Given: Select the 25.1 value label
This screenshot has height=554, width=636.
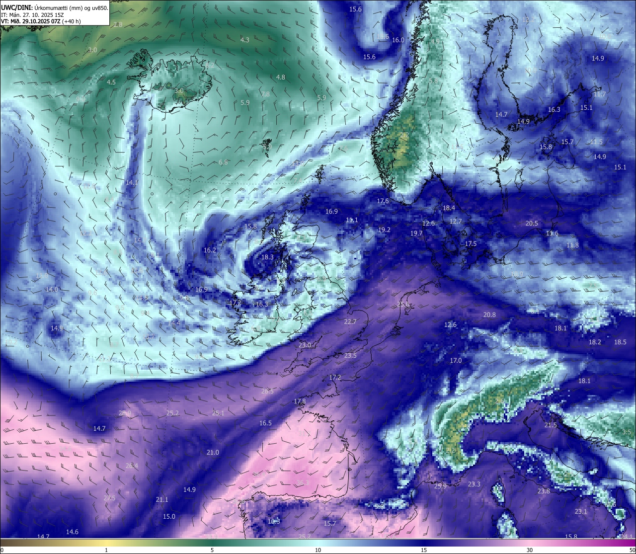Looking at the screenshot, I should 218,413.
